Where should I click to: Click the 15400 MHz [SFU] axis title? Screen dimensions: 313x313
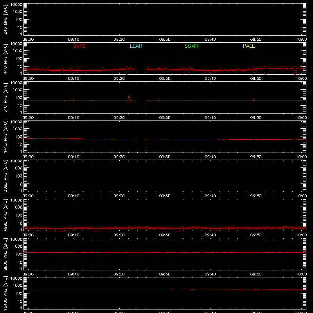(x=5, y=293)
